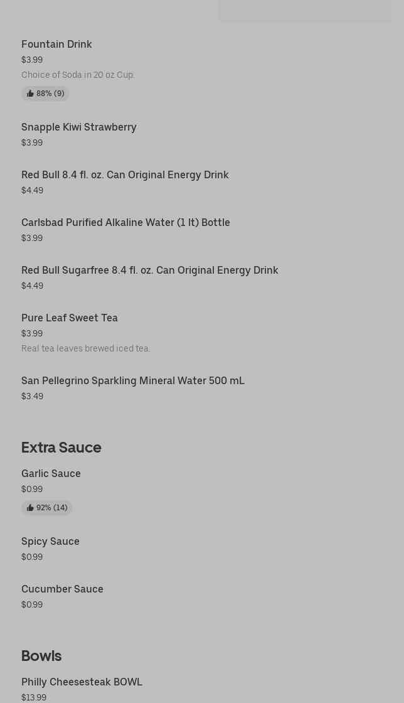Click the Pure Leaf tea description text
This screenshot has height=703, width=404.
click(x=85, y=348)
